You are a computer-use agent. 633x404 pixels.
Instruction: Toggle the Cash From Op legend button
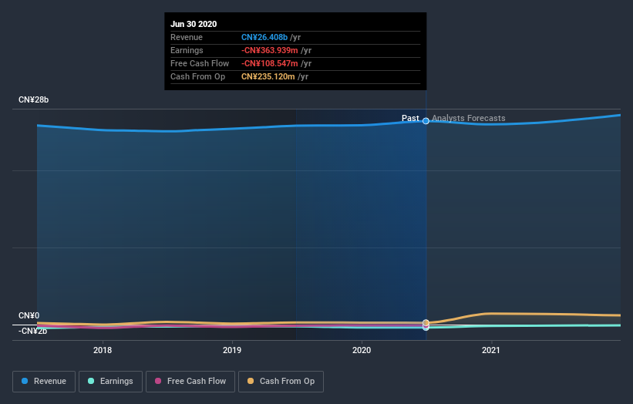pyautogui.click(x=281, y=382)
